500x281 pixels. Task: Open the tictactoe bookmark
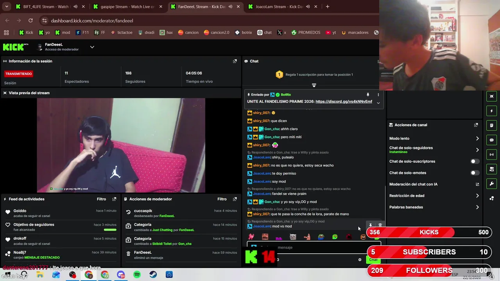[x=121, y=32]
